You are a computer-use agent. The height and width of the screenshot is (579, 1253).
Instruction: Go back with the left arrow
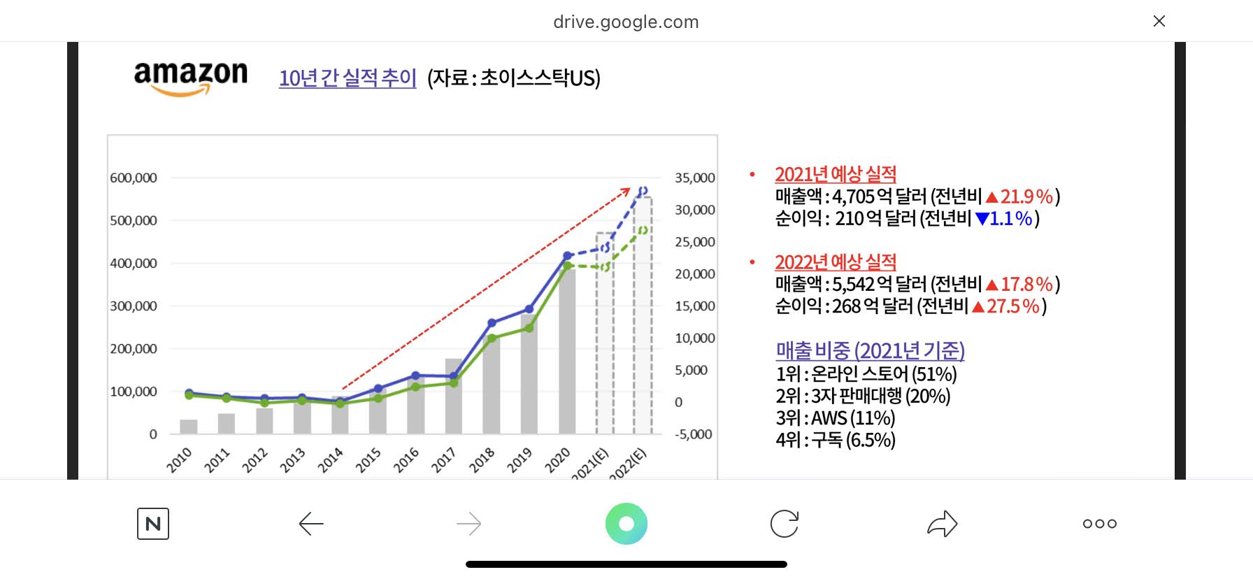311,524
